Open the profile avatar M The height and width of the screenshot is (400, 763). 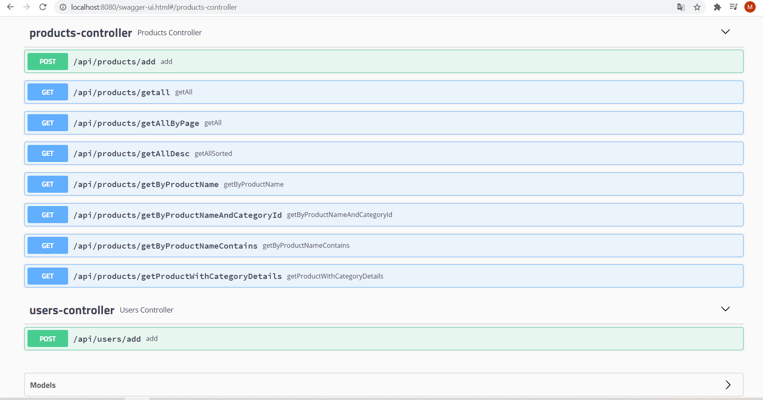[x=750, y=7]
